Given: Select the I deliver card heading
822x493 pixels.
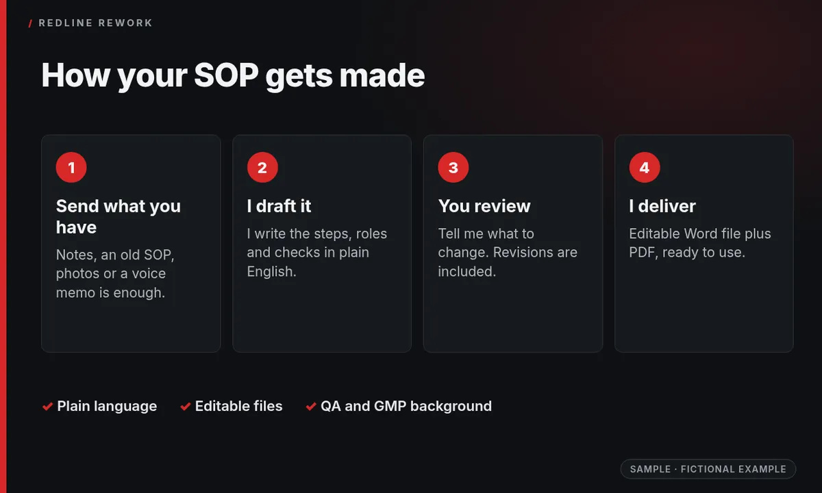Looking at the screenshot, I should pyautogui.click(x=662, y=206).
